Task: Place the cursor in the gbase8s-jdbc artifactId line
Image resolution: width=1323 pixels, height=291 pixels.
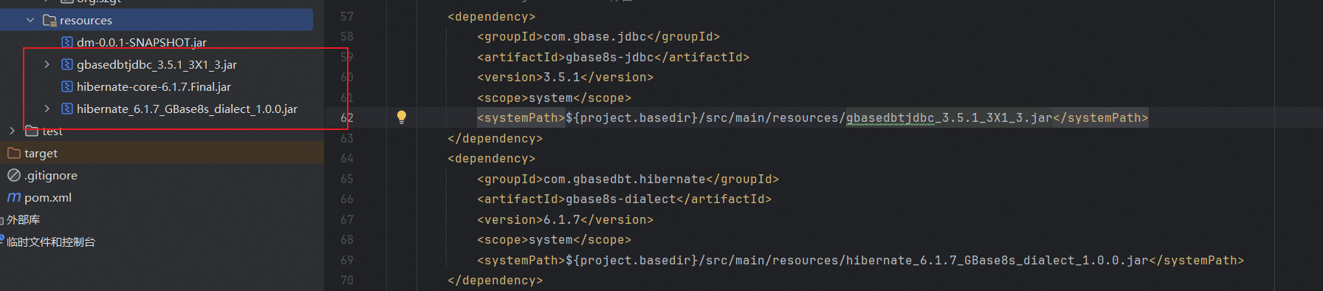Action: pos(613,57)
